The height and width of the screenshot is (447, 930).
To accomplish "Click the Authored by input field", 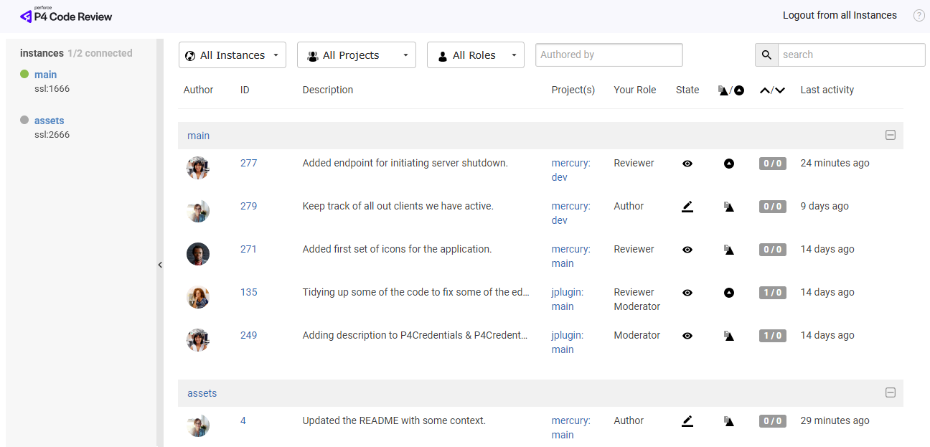I will (x=609, y=55).
